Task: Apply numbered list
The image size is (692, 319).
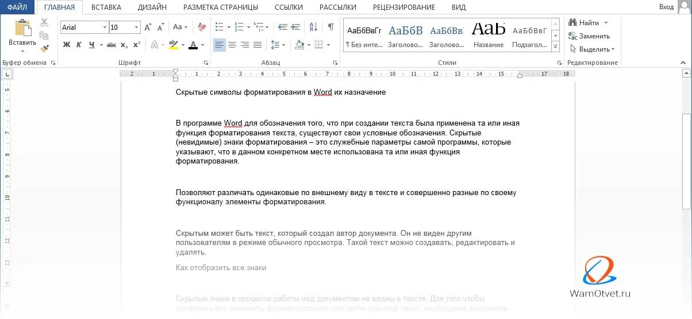Action: click(239, 27)
